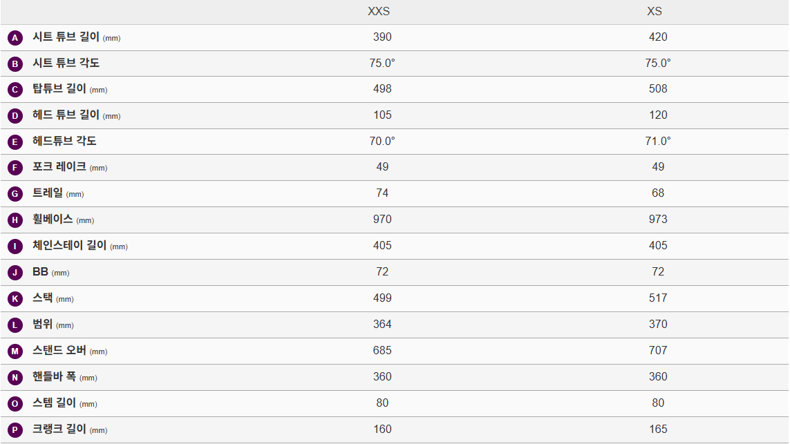Image resolution: width=790 pixels, height=444 pixels.
Task: Select the C top tube length badge
Action: (x=15, y=90)
